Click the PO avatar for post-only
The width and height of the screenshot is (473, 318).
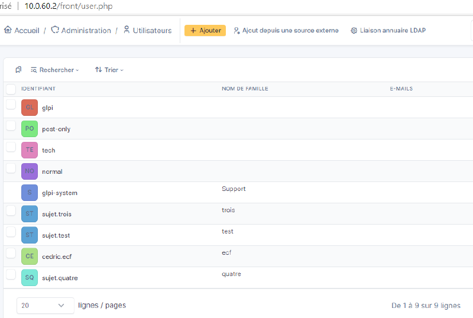click(x=30, y=128)
